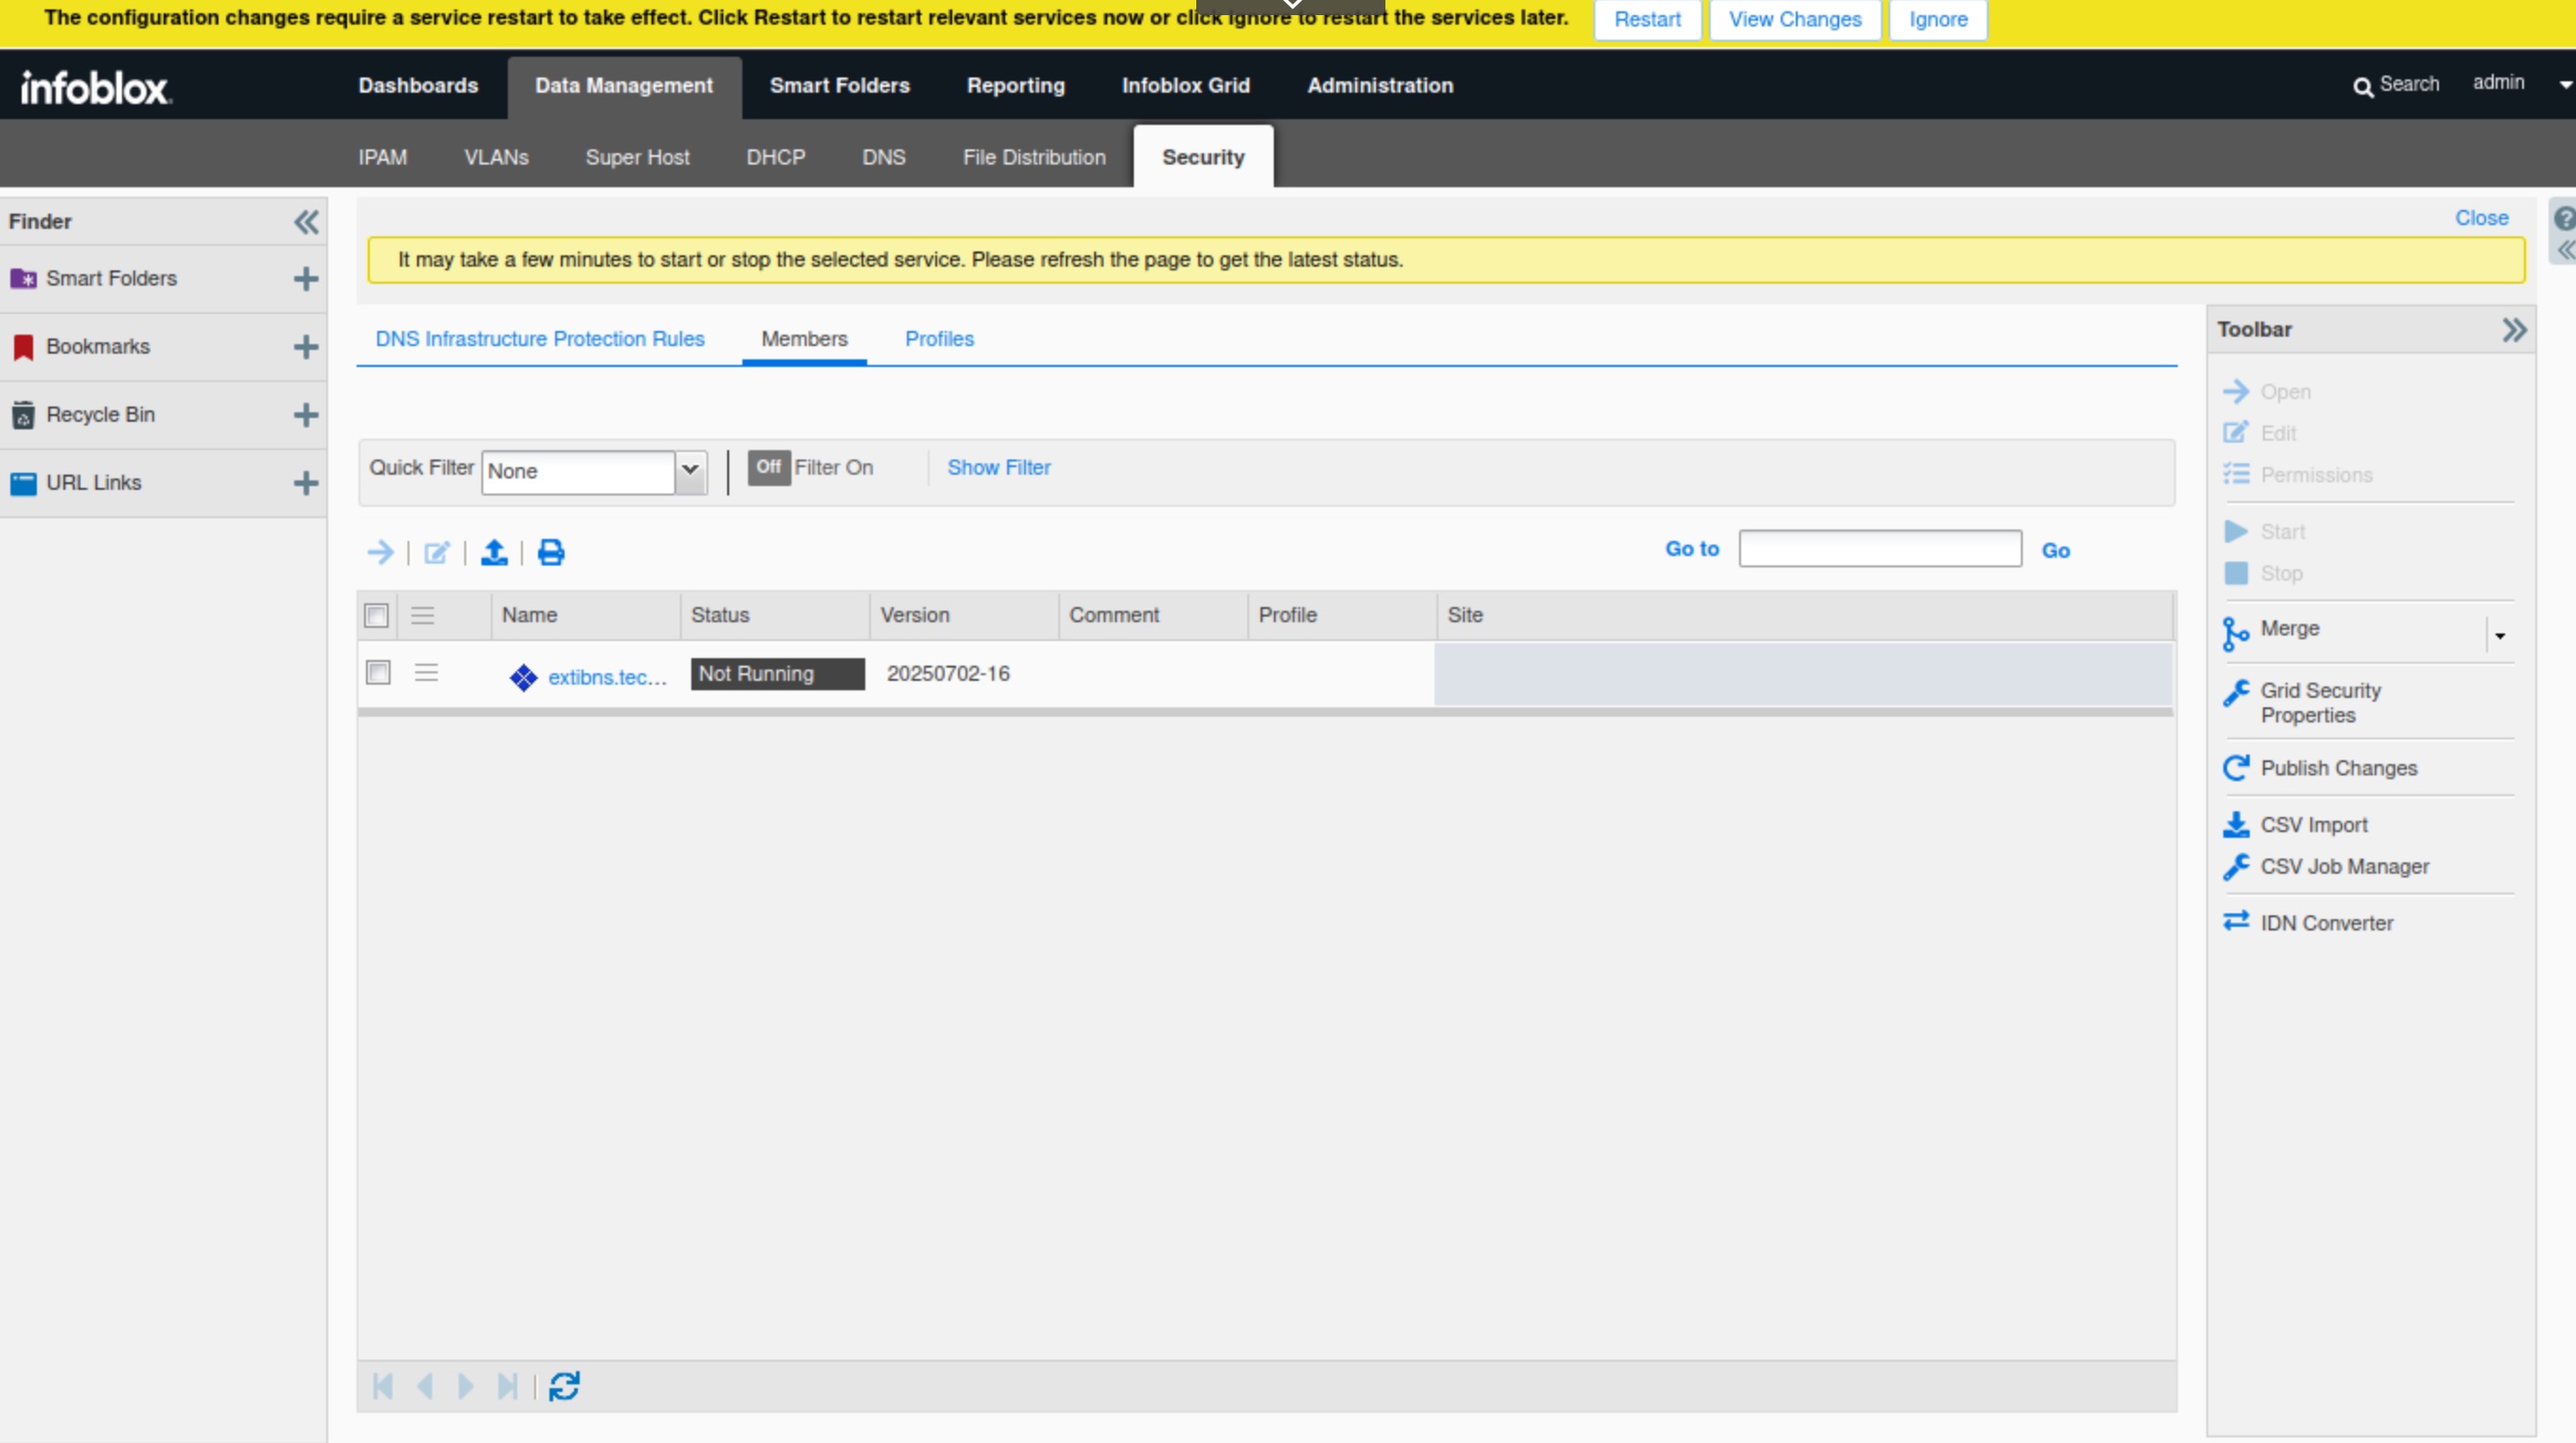The width and height of the screenshot is (2576, 1443).
Task: Select all rows via header checkbox
Action: pyautogui.click(x=375, y=615)
